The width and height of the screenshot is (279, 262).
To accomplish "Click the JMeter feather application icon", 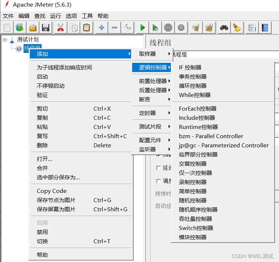I will (x=7, y=4).
